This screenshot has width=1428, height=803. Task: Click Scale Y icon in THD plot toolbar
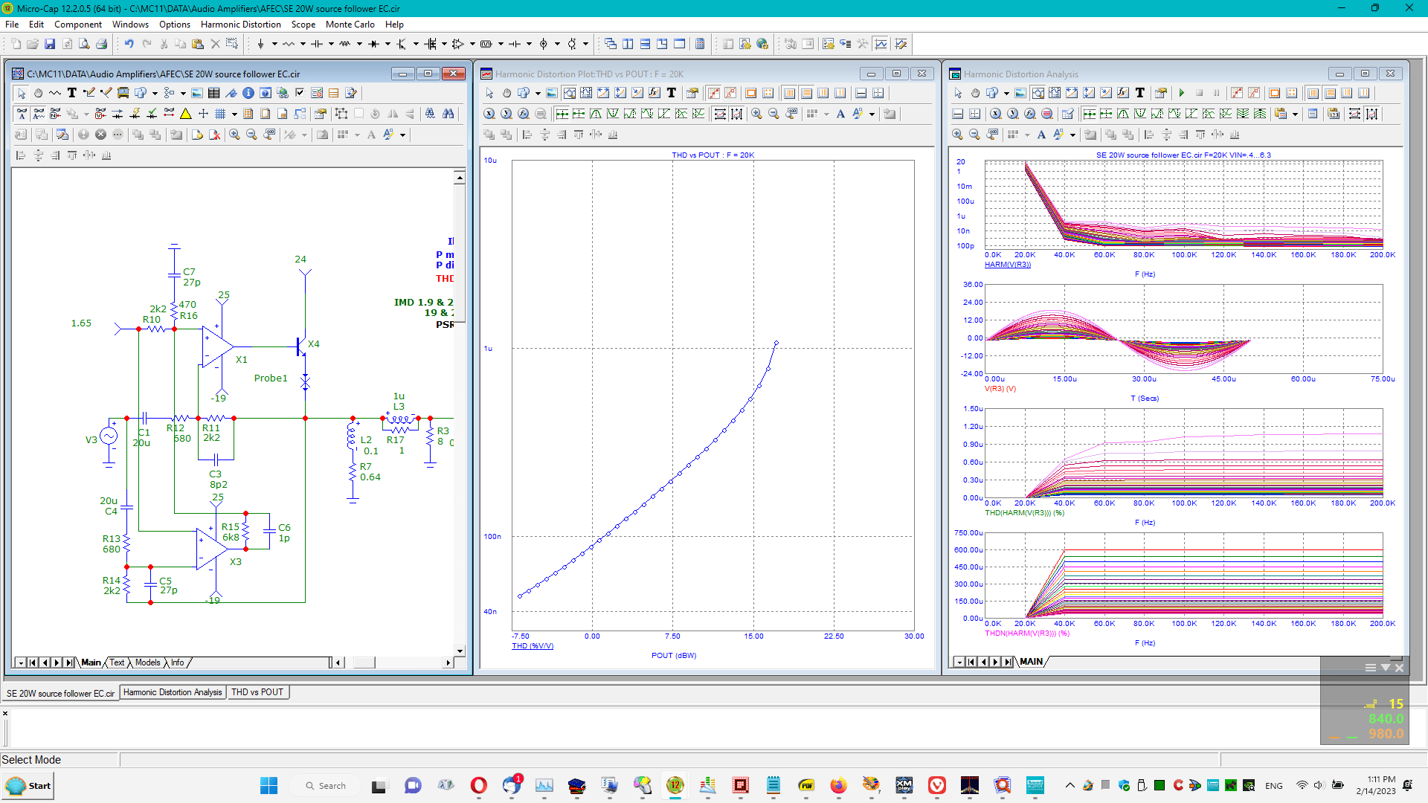[506, 114]
